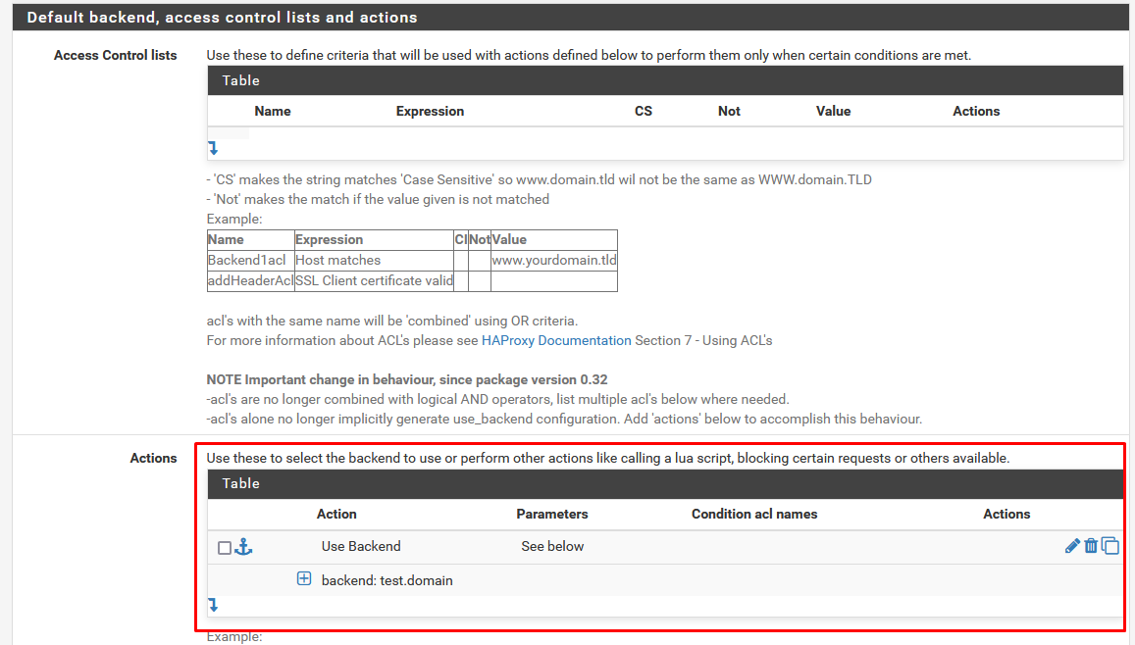Viewport: 1135px width, 645px height.
Task: Open the HAProxy Documentation link
Action: (x=556, y=341)
